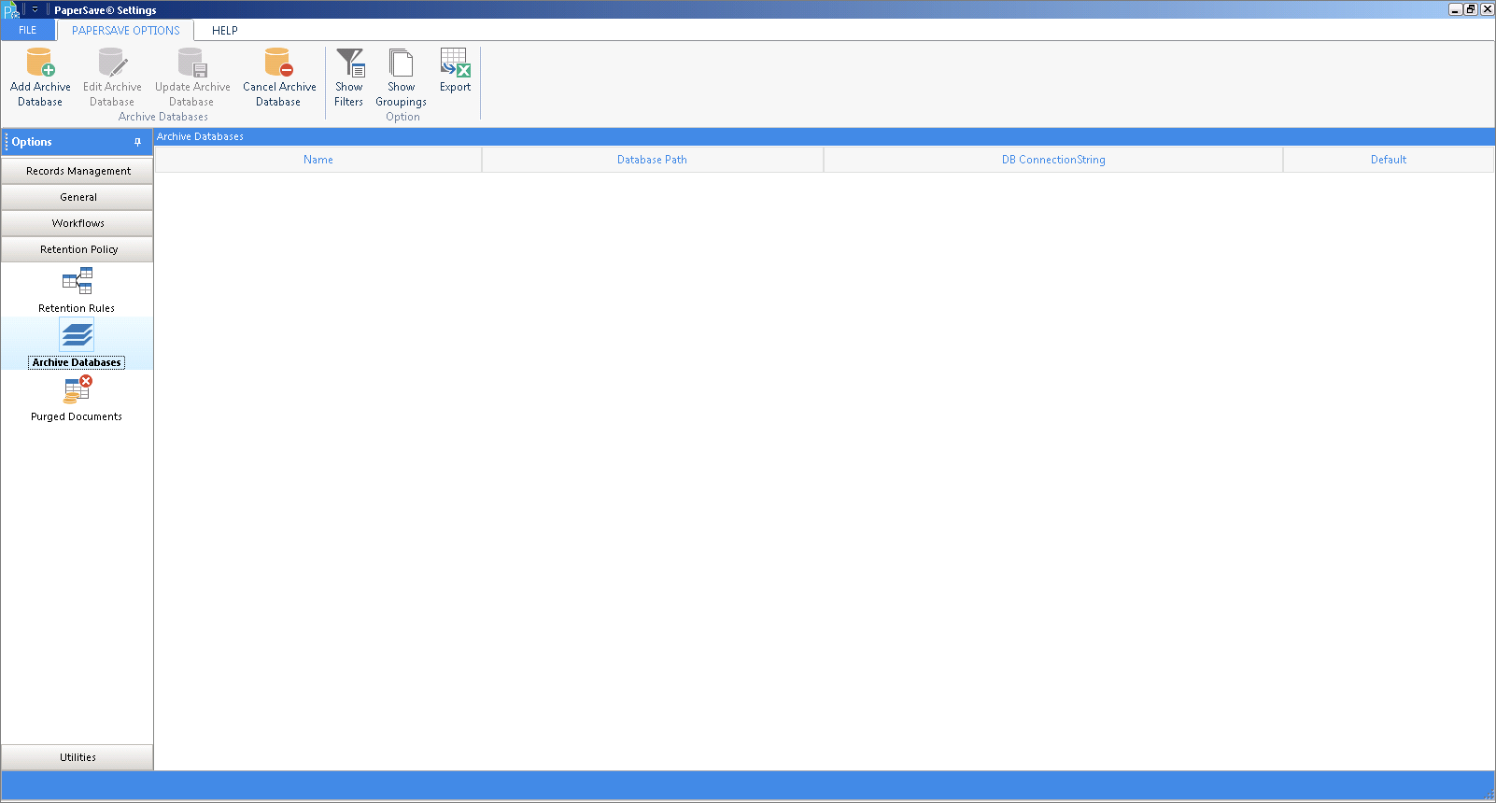Select the Archive Databases sidebar icon
Image resolution: width=1496 pixels, height=803 pixels.
[x=77, y=334]
